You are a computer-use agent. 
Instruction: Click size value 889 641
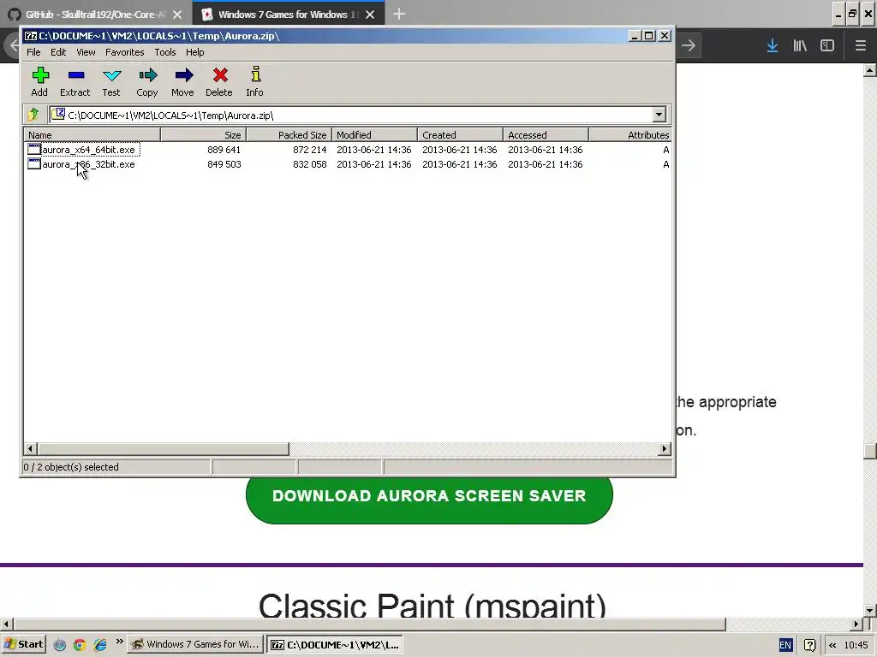click(224, 150)
